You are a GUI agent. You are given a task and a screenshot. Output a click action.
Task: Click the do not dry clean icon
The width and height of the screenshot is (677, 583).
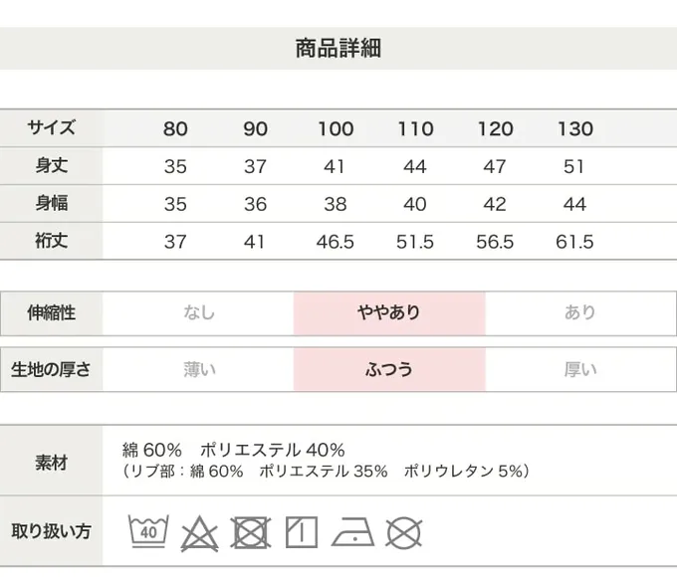[x=403, y=532]
